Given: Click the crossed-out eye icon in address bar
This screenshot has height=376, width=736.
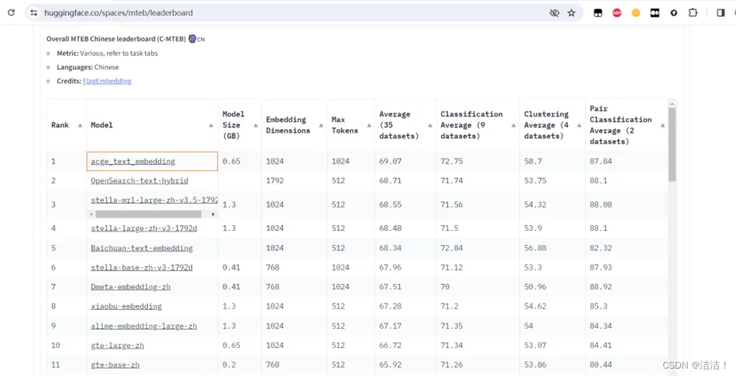Looking at the screenshot, I should [x=555, y=13].
